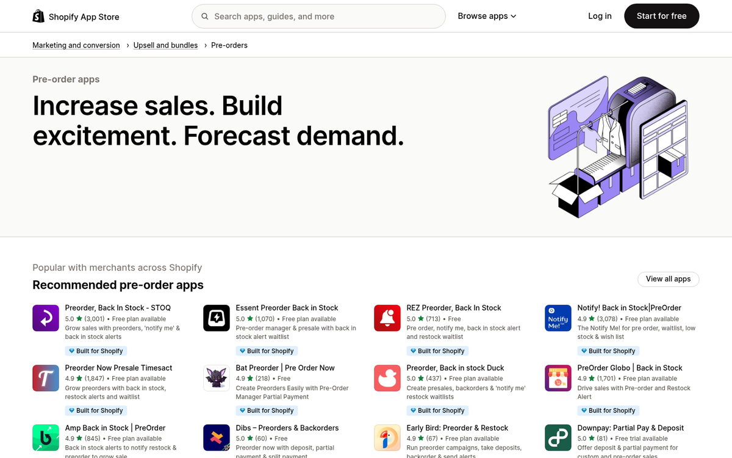Image resolution: width=732 pixels, height=458 pixels.
Task: Click the Start for free button
Action: pyautogui.click(x=661, y=16)
